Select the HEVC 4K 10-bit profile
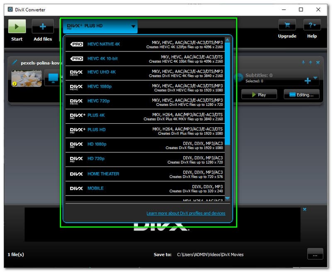Image resolution: width=332 pixels, height=272 pixels. click(145, 59)
